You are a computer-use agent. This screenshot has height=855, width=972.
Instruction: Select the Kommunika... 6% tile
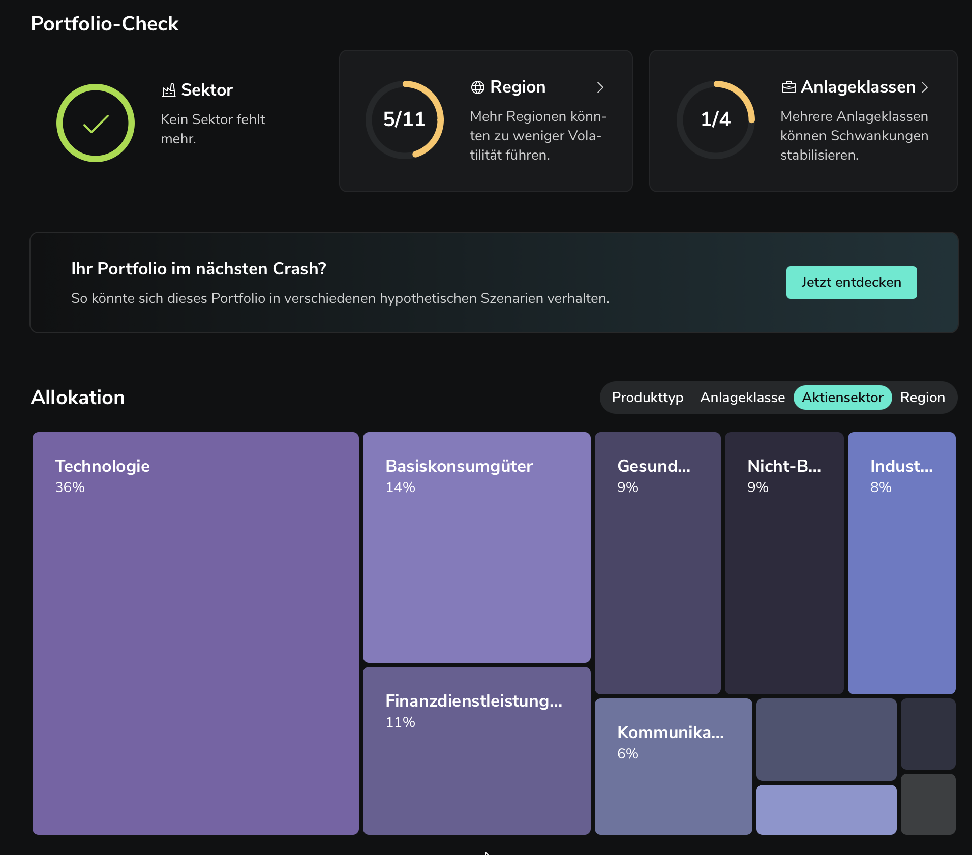674,766
